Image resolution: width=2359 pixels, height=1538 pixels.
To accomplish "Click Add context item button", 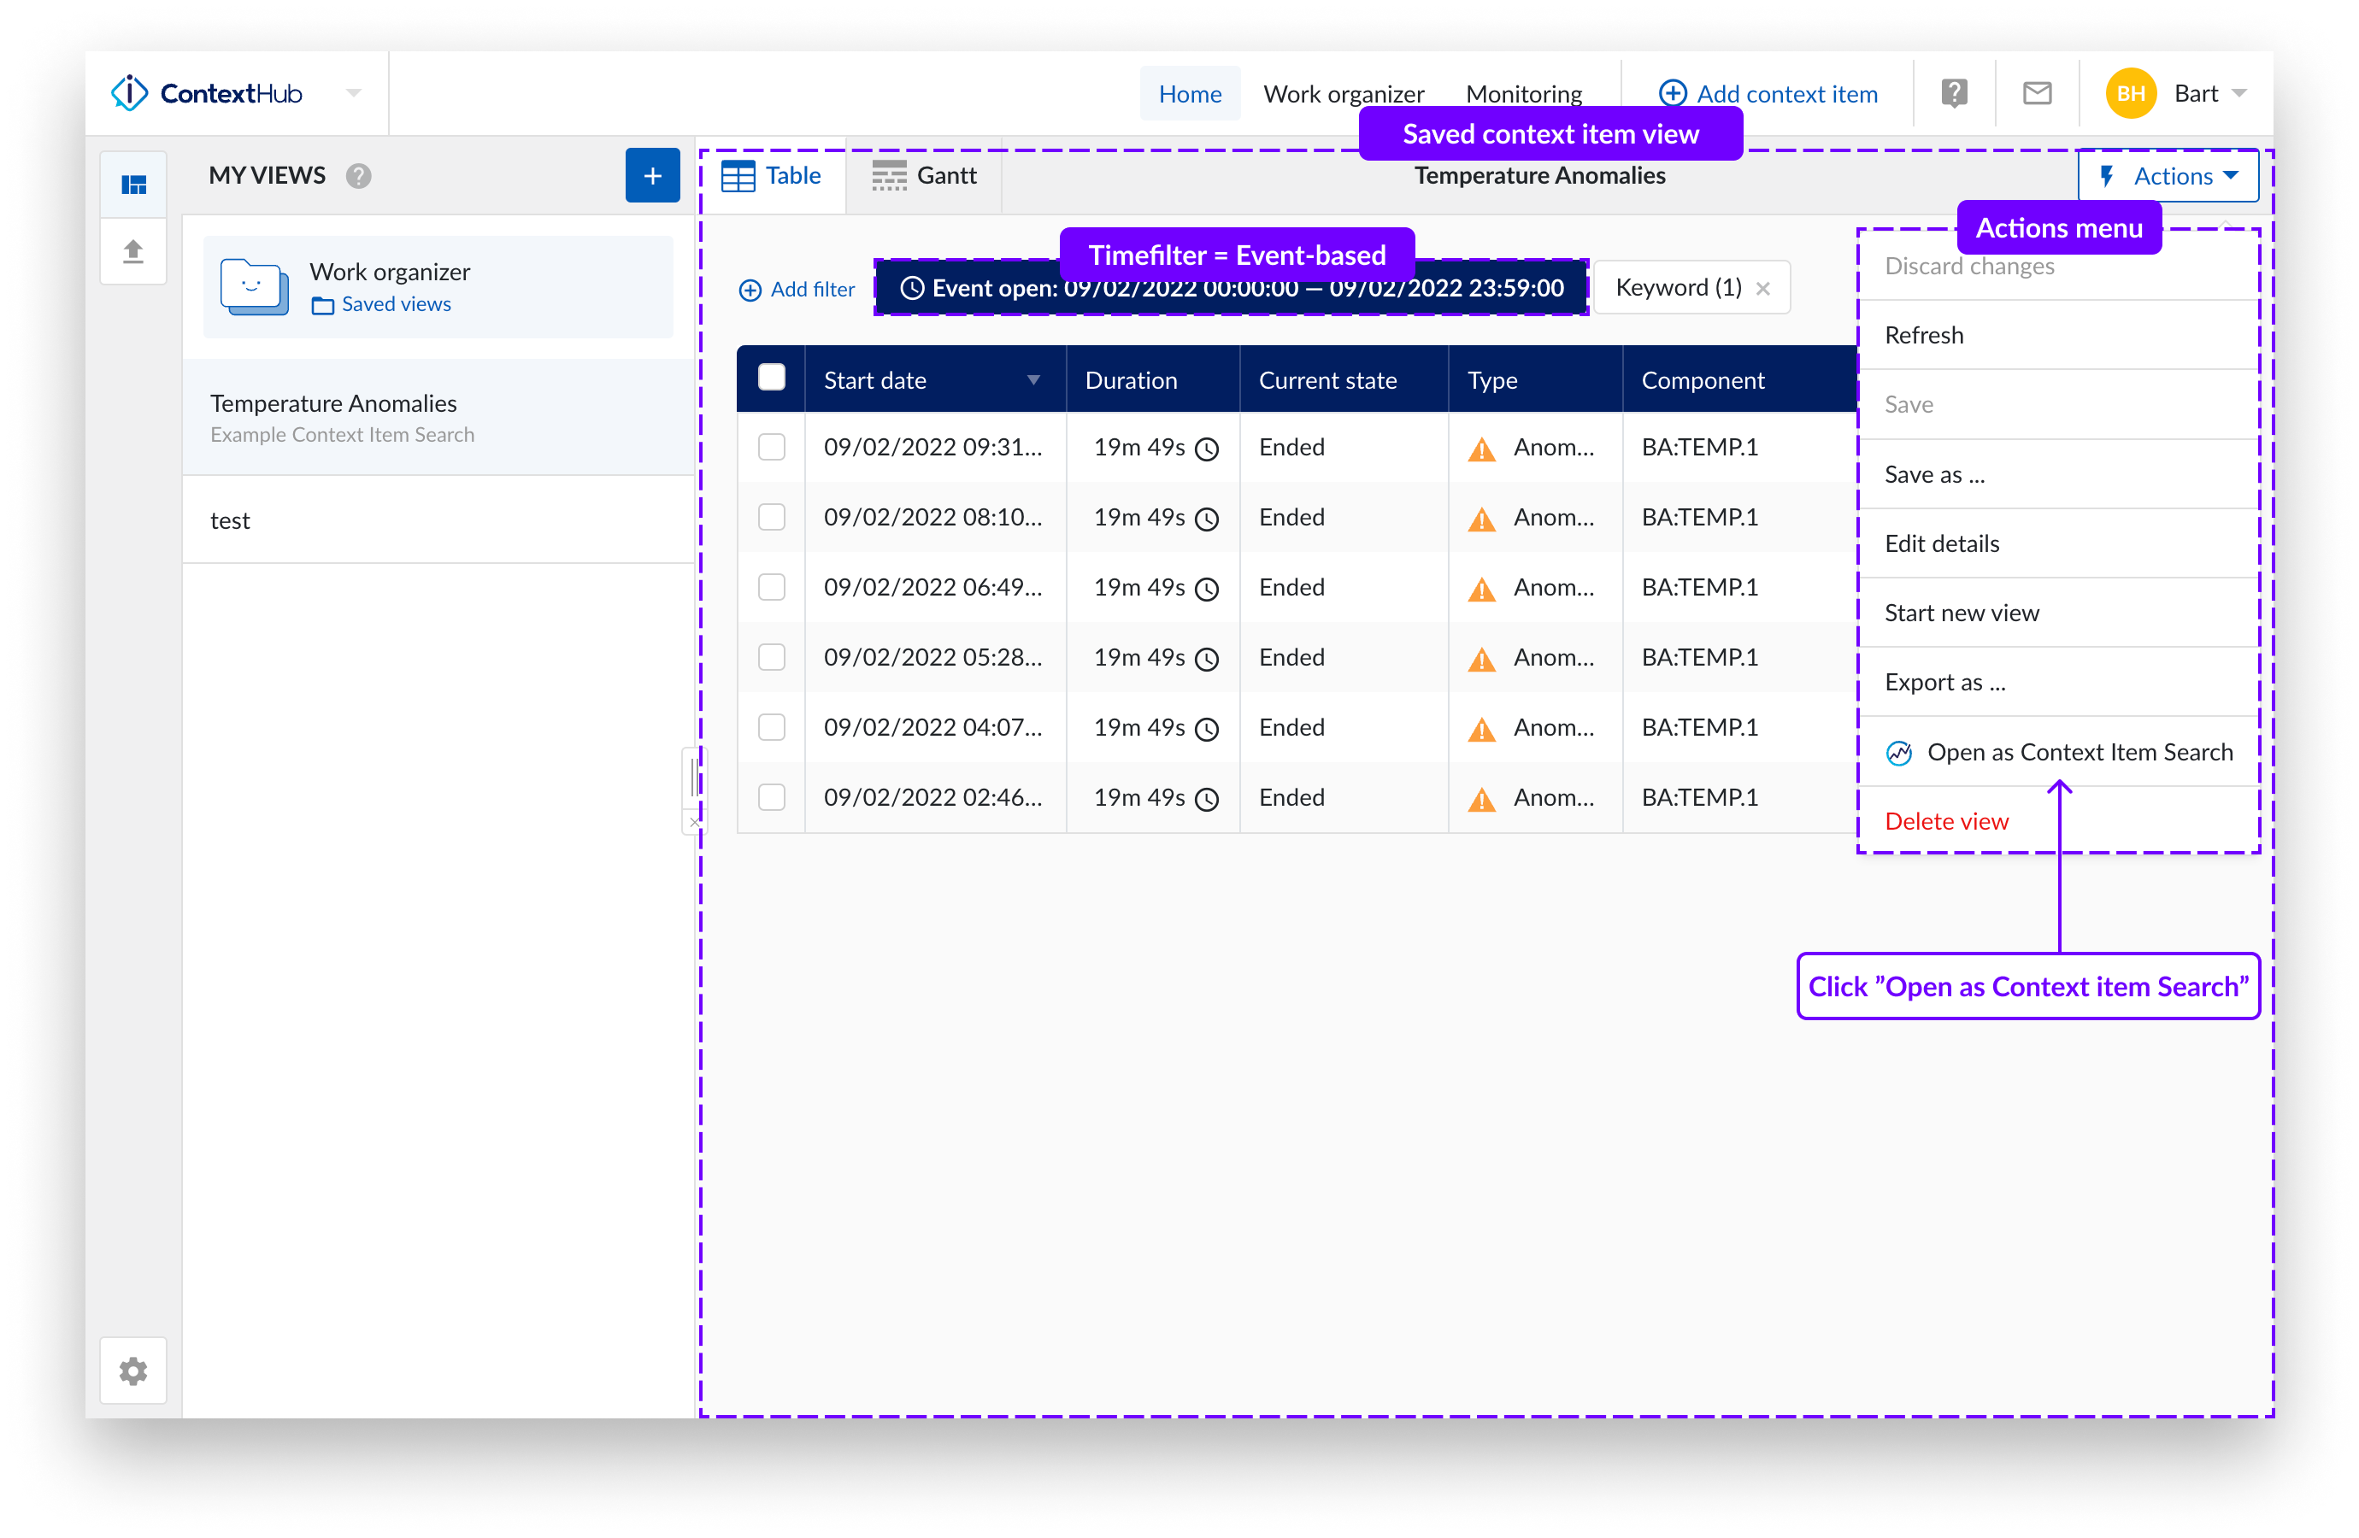I will (1768, 93).
